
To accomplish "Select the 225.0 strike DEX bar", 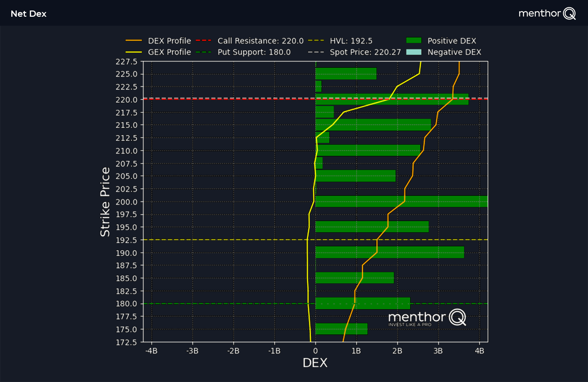I will coord(346,74).
